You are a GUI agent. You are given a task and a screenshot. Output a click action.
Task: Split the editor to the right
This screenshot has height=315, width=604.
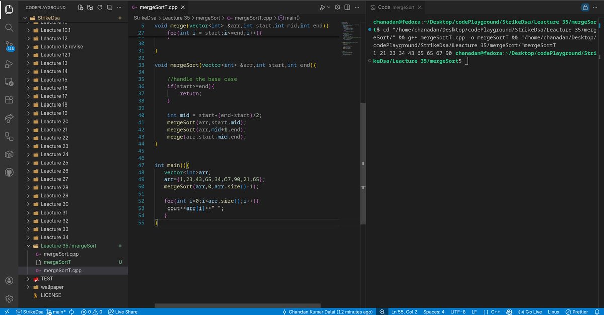[347, 8]
